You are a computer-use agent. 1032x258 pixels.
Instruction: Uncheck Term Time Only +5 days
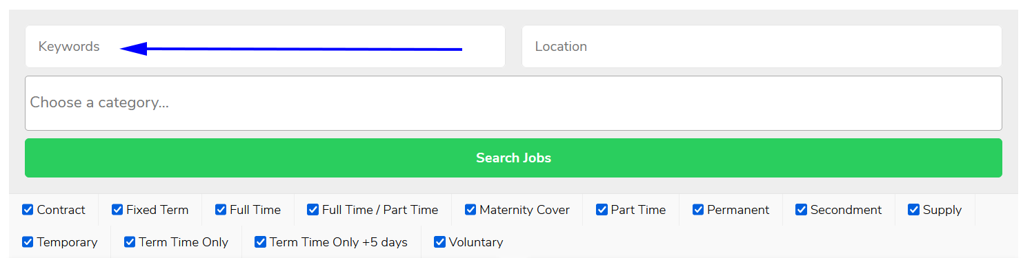coord(260,242)
